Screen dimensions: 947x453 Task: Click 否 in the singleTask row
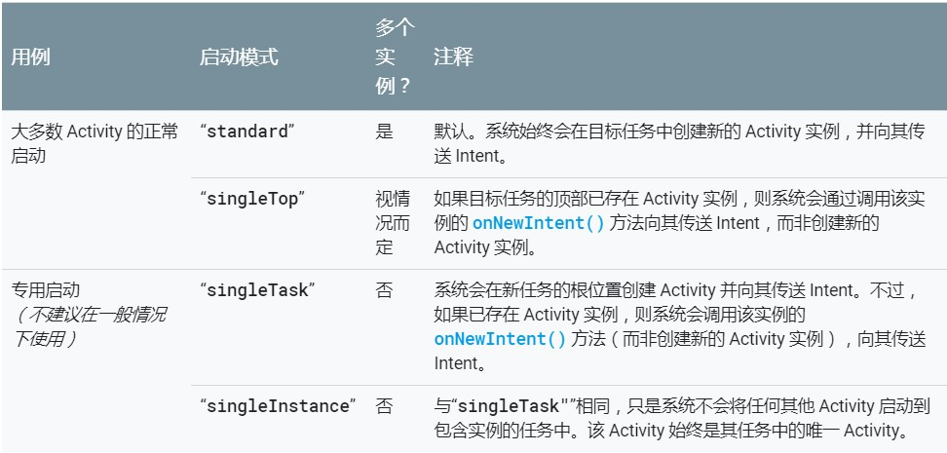[384, 290]
